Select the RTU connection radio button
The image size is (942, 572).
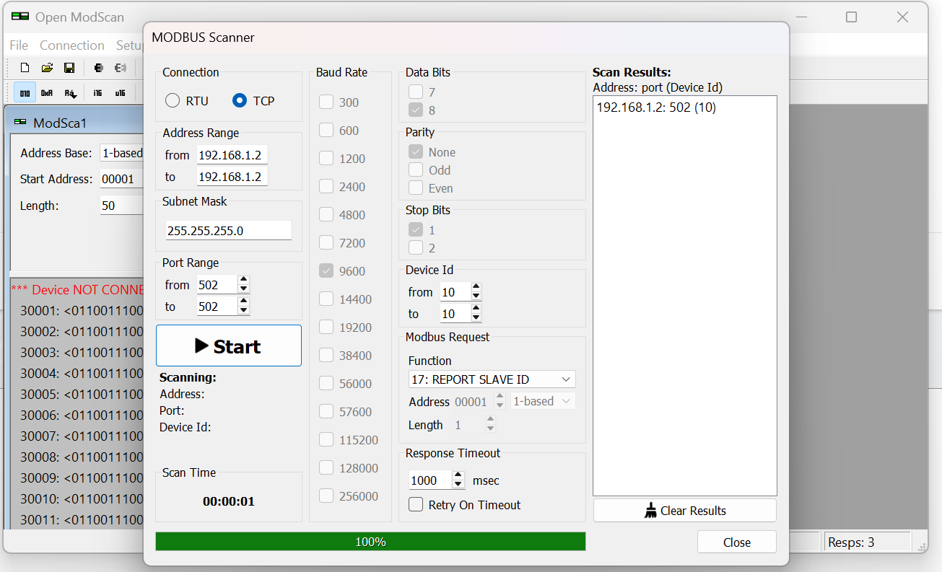point(173,101)
